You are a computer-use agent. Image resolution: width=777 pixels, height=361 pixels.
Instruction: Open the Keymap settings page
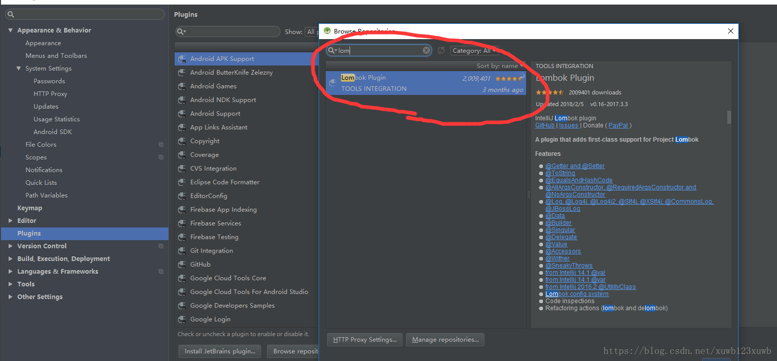[x=30, y=208]
